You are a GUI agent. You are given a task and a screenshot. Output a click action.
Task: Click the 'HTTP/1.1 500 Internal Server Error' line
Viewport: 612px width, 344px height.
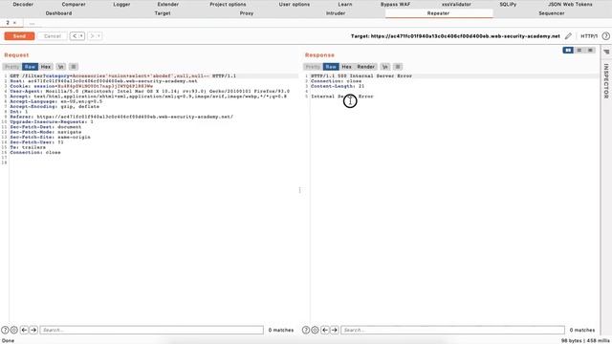click(361, 76)
